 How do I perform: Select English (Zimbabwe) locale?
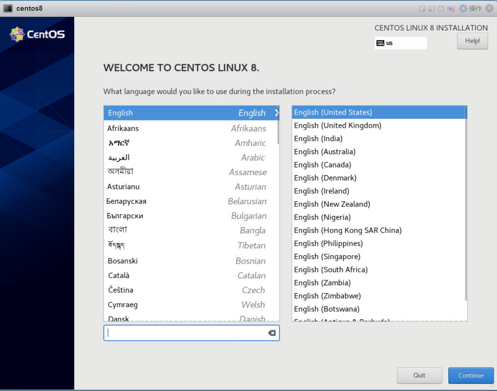(379, 296)
